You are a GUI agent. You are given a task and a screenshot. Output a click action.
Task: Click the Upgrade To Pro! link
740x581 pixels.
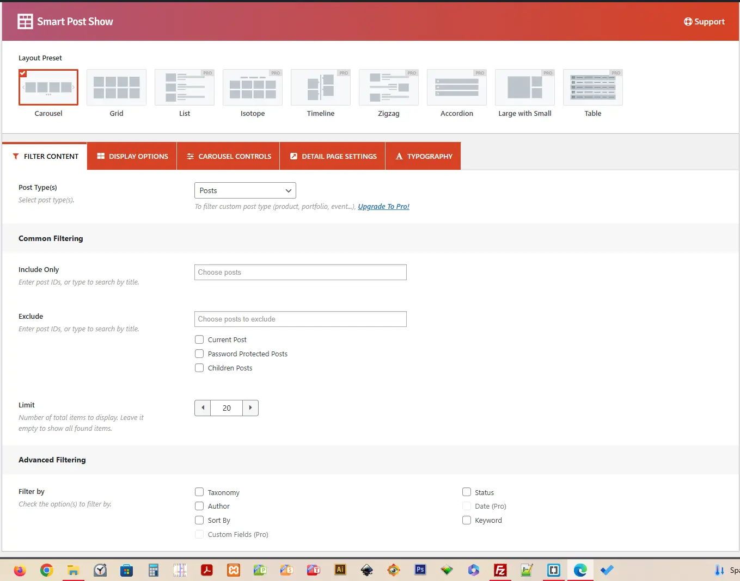(x=383, y=207)
